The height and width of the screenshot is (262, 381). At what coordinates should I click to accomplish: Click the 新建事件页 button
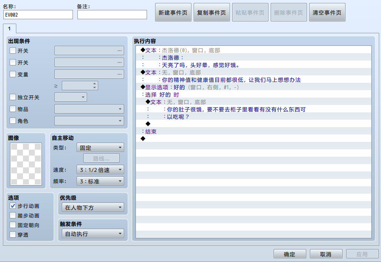click(173, 12)
